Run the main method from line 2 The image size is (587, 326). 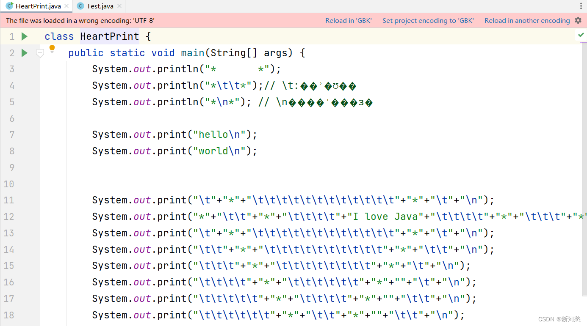coord(25,53)
